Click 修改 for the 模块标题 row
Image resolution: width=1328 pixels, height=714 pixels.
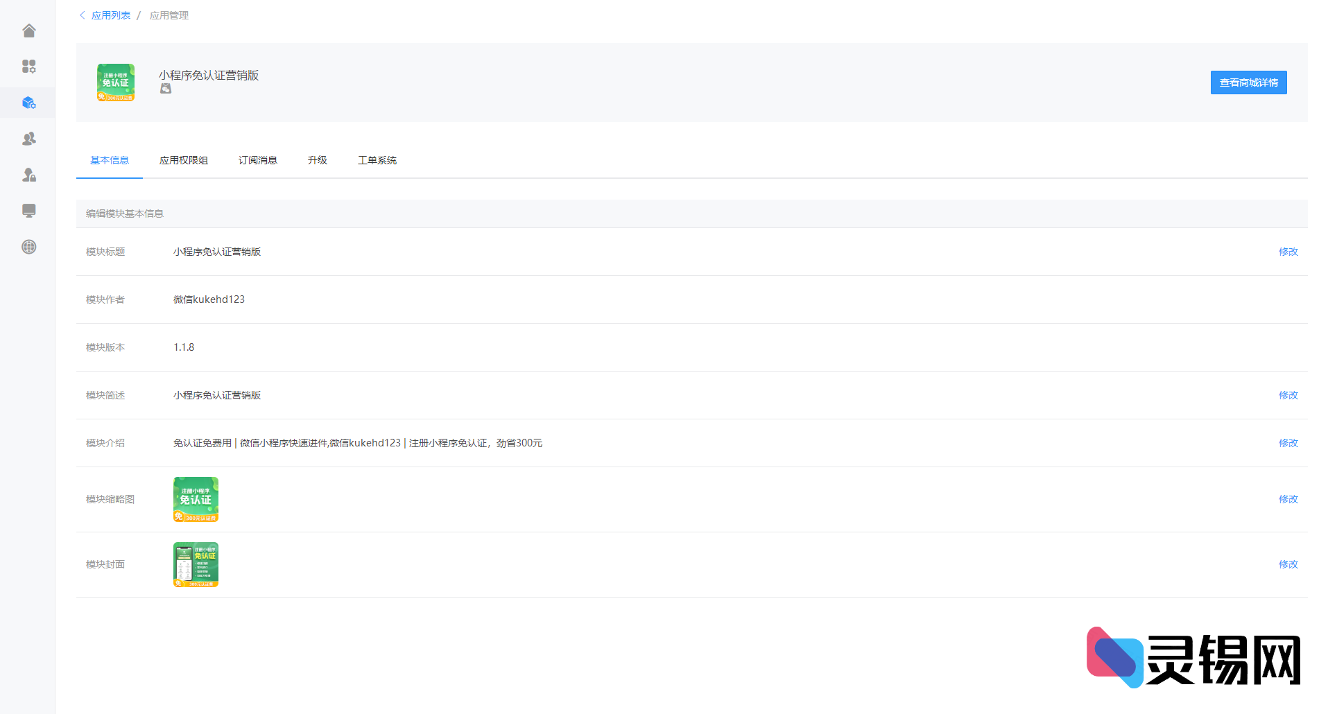coord(1288,252)
